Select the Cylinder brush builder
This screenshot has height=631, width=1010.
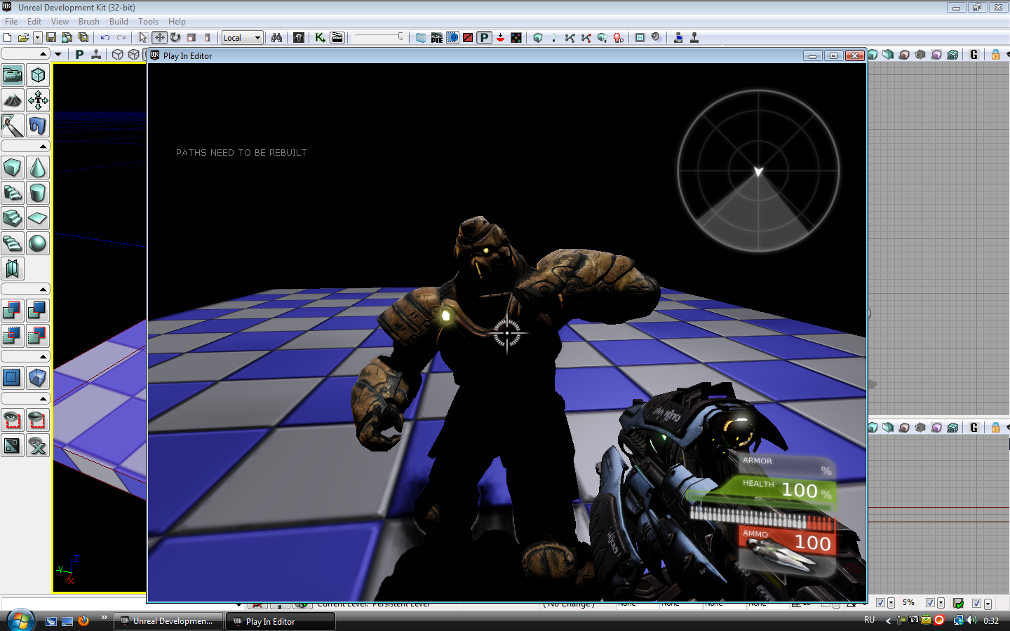pyautogui.click(x=38, y=194)
